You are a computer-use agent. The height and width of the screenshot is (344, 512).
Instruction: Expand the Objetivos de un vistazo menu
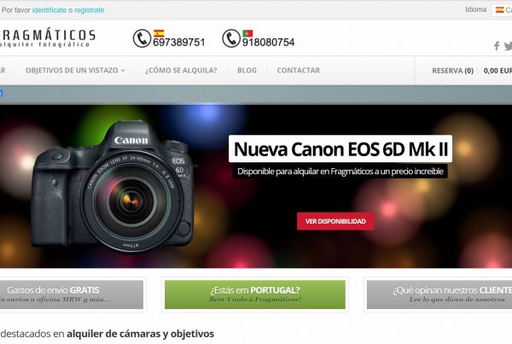click(75, 70)
